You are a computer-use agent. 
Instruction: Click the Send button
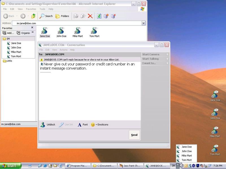click(134, 135)
